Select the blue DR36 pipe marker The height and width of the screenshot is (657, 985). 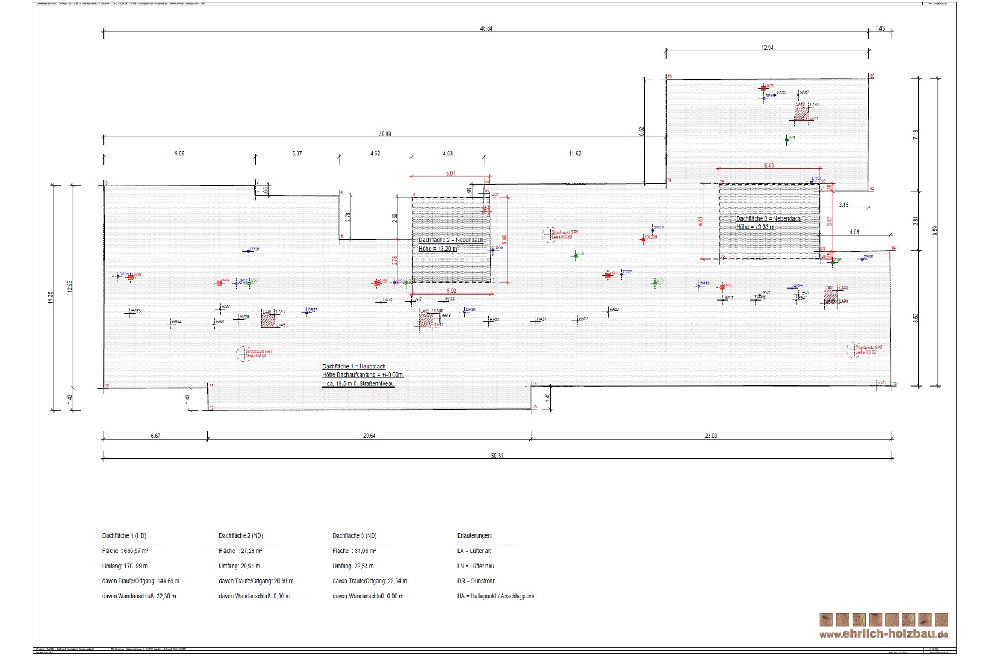(x=248, y=251)
